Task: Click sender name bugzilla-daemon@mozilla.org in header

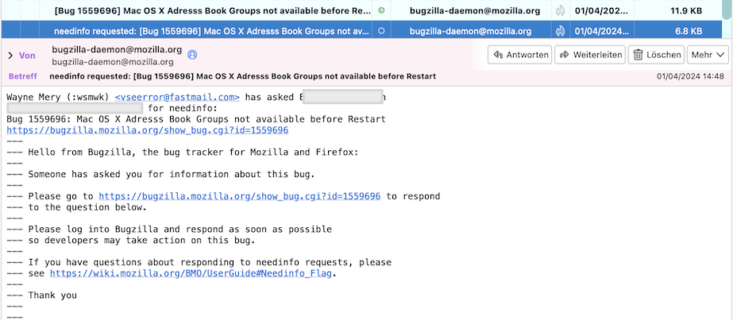Action: (x=117, y=49)
